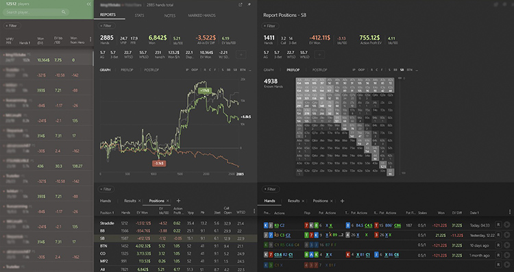Click the +17k$ peak marker on graph
This screenshot has width=514, height=272.
click(204, 90)
